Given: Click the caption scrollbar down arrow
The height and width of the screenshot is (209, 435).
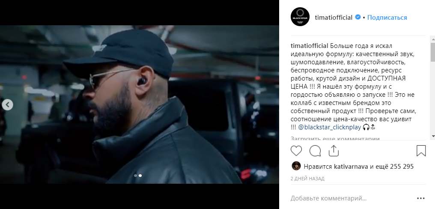Looking at the screenshot, I should [x=432, y=136].
